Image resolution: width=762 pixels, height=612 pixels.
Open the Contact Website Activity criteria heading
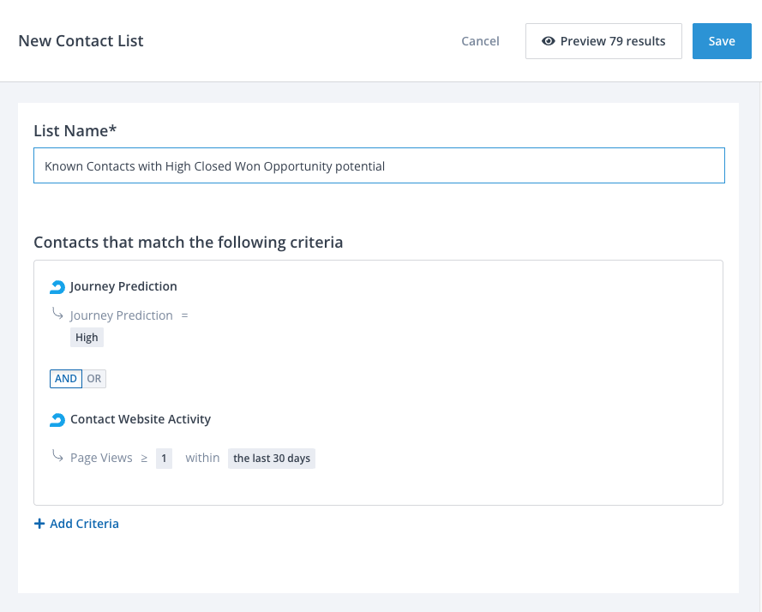coord(141,419)
